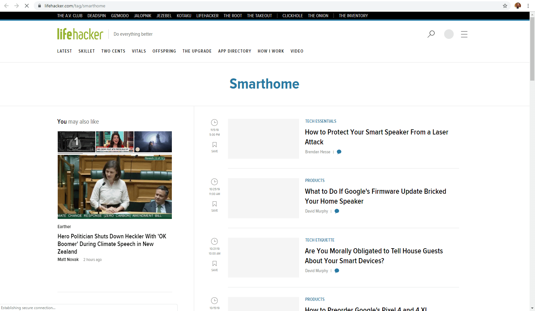535x311 pixels.
Task: Open 'Google's Firmware Update Bricked' article
Action: point(376,196)
